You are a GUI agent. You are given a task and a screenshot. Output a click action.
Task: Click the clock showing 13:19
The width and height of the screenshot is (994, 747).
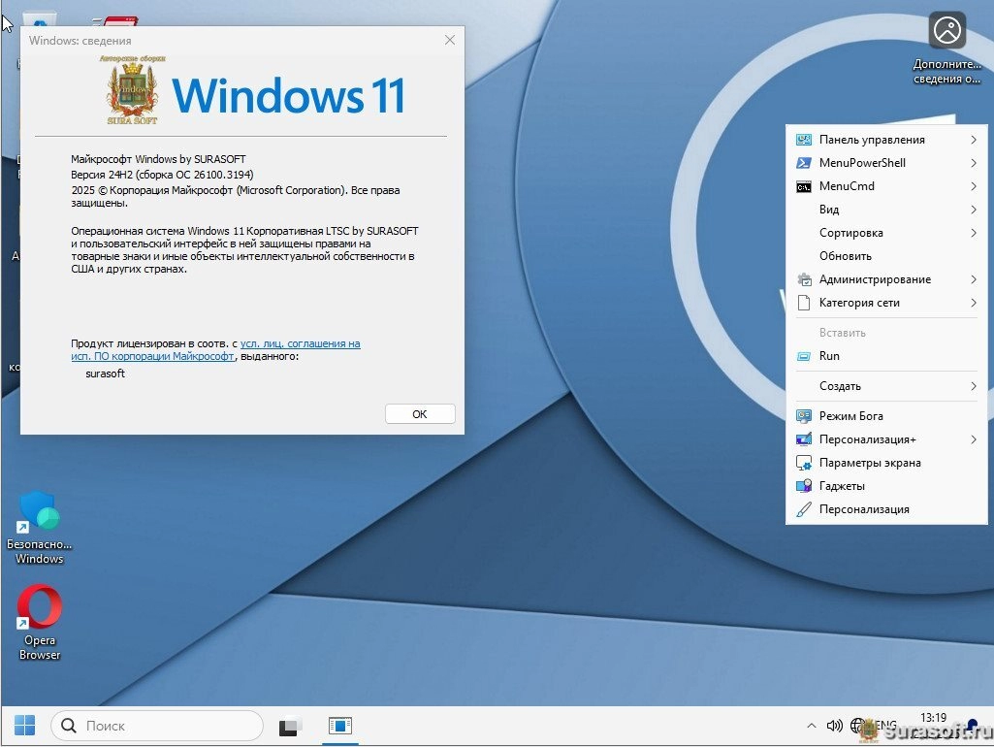click(x=933, y=719)
